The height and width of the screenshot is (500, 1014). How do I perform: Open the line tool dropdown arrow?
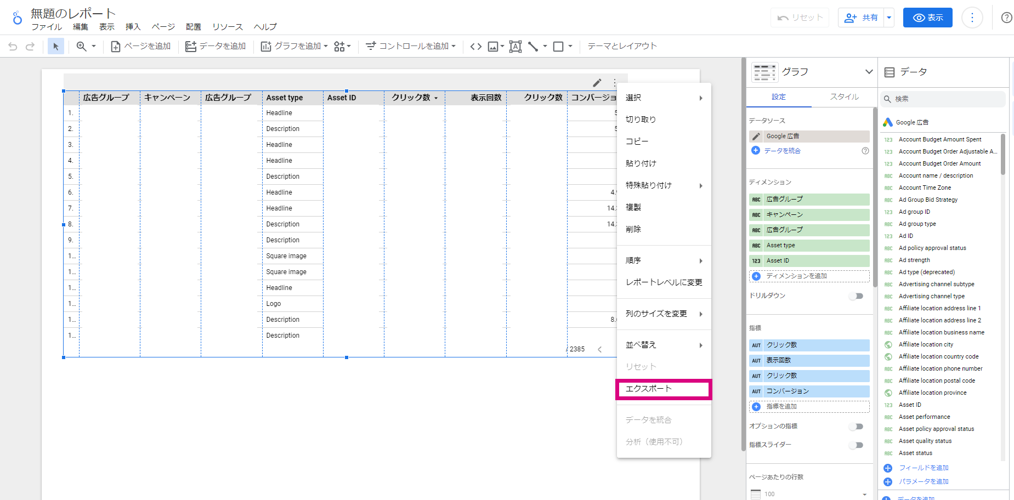click(x=545, y=47)
